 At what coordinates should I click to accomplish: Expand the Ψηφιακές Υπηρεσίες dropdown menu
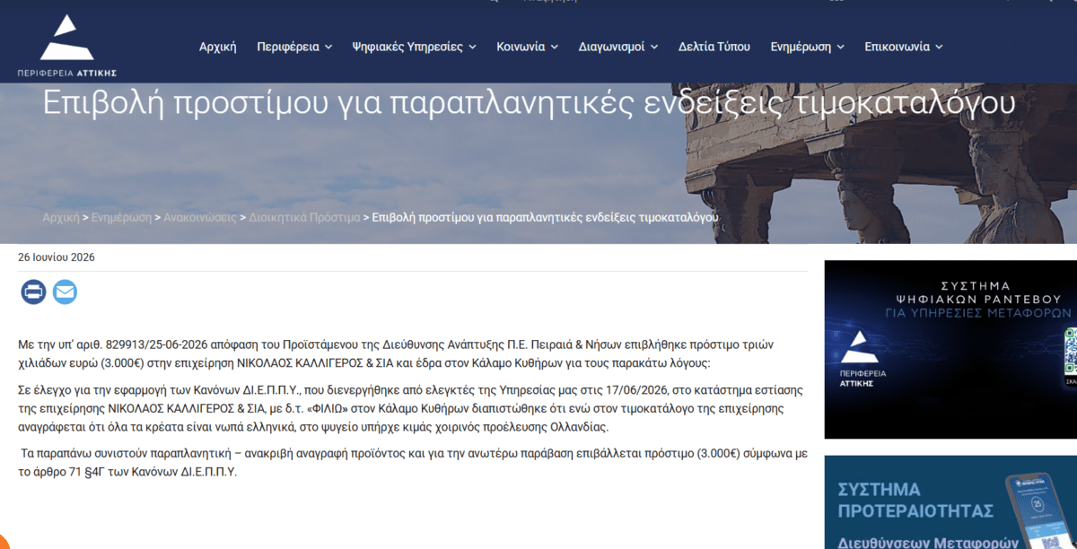click(x=414, y=47)
